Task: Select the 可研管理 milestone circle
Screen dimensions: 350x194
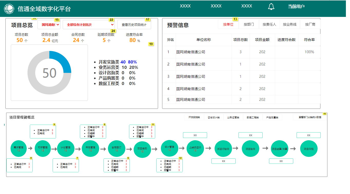Action: tap(43, 149)
